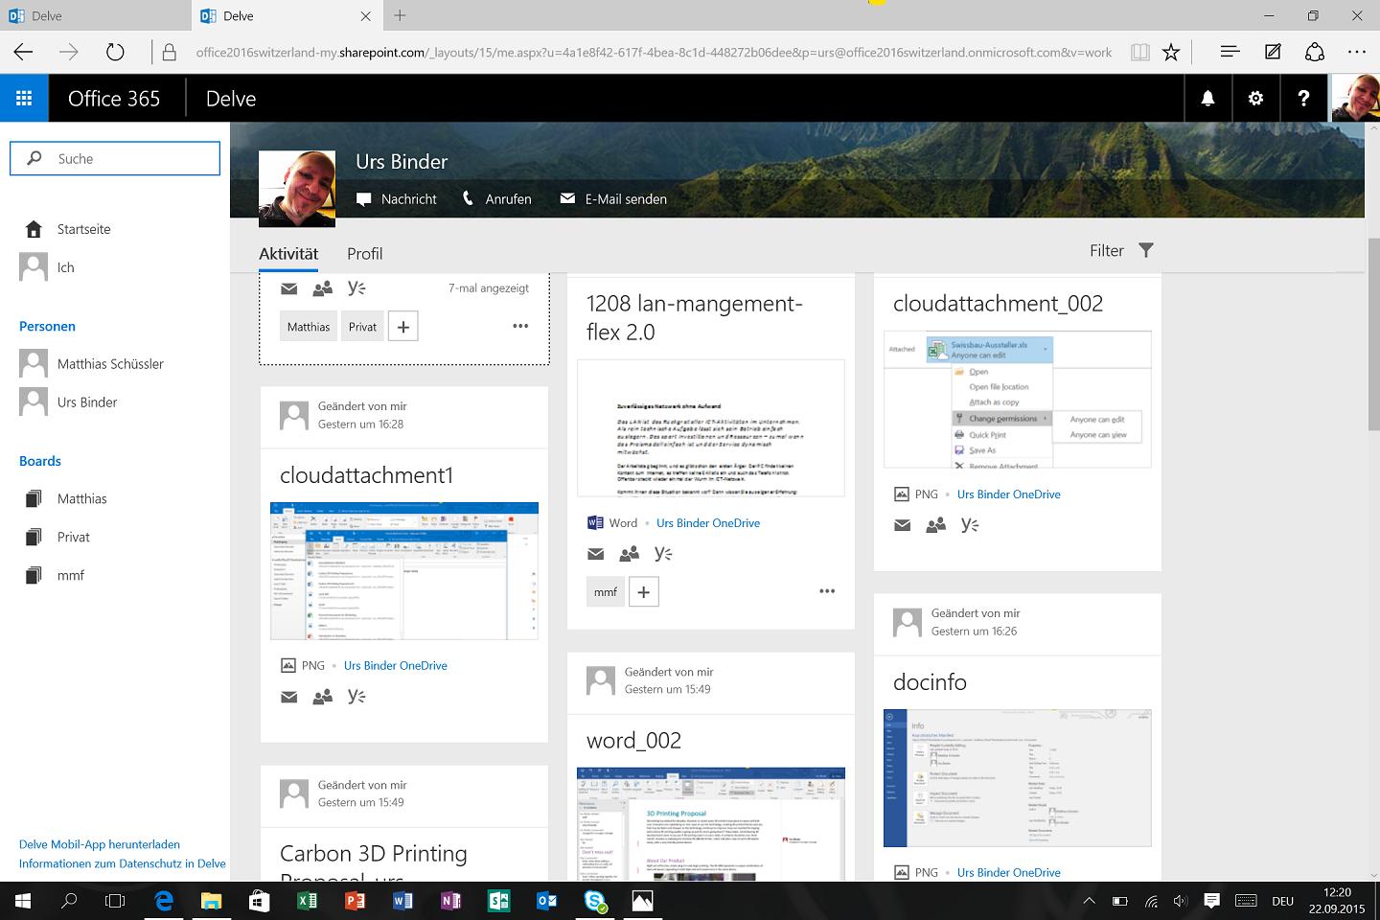This screenshot has width=1380, height=920.
Task: Open the Edge Hub menu
Action: pyautogui.click(x=1230, y=53)
